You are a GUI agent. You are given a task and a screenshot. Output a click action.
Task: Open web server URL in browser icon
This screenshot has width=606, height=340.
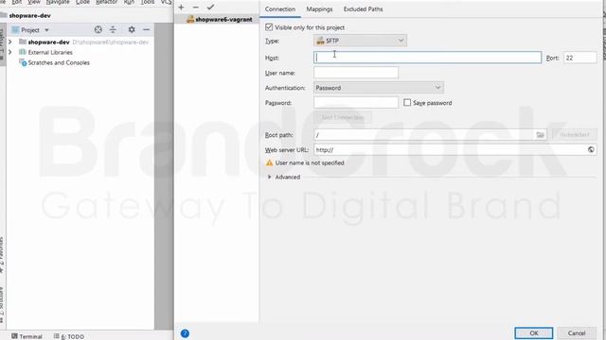click(591, 149)
